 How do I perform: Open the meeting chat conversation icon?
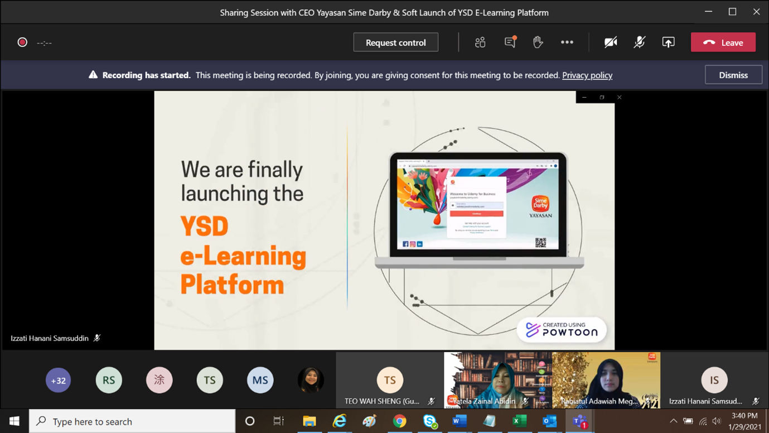click(x=510, y=42)
